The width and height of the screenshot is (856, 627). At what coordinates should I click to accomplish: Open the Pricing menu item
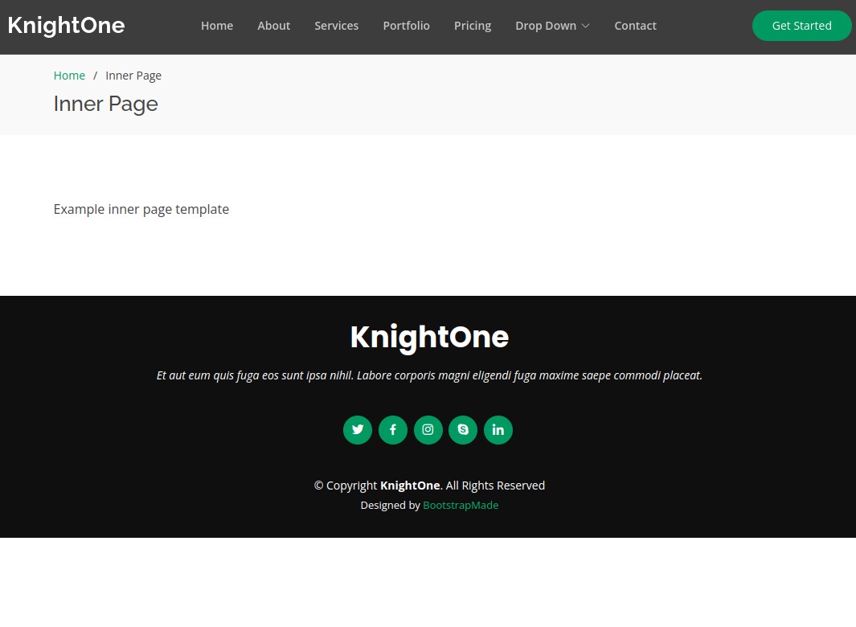click(473, 26)
